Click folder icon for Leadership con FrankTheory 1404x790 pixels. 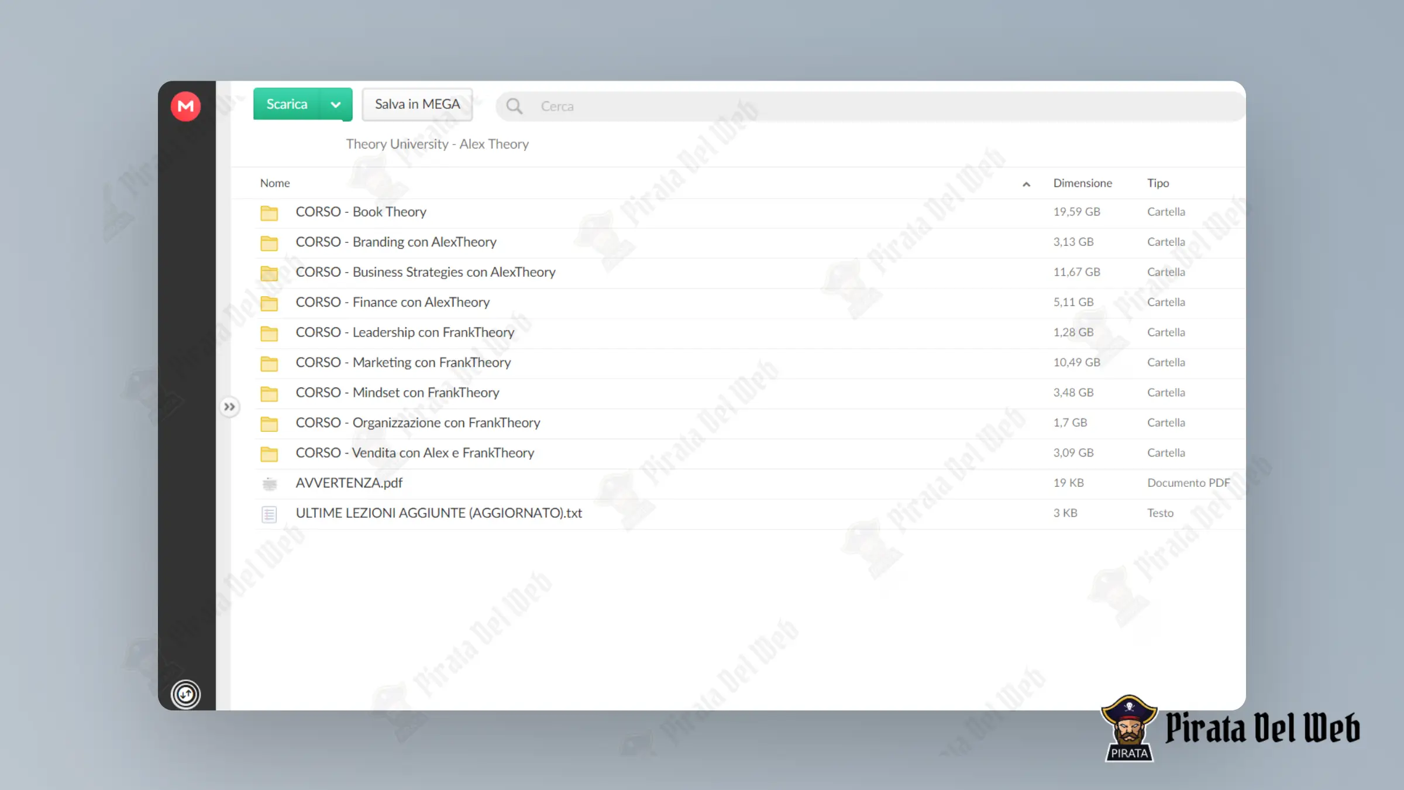click(269, 334)
